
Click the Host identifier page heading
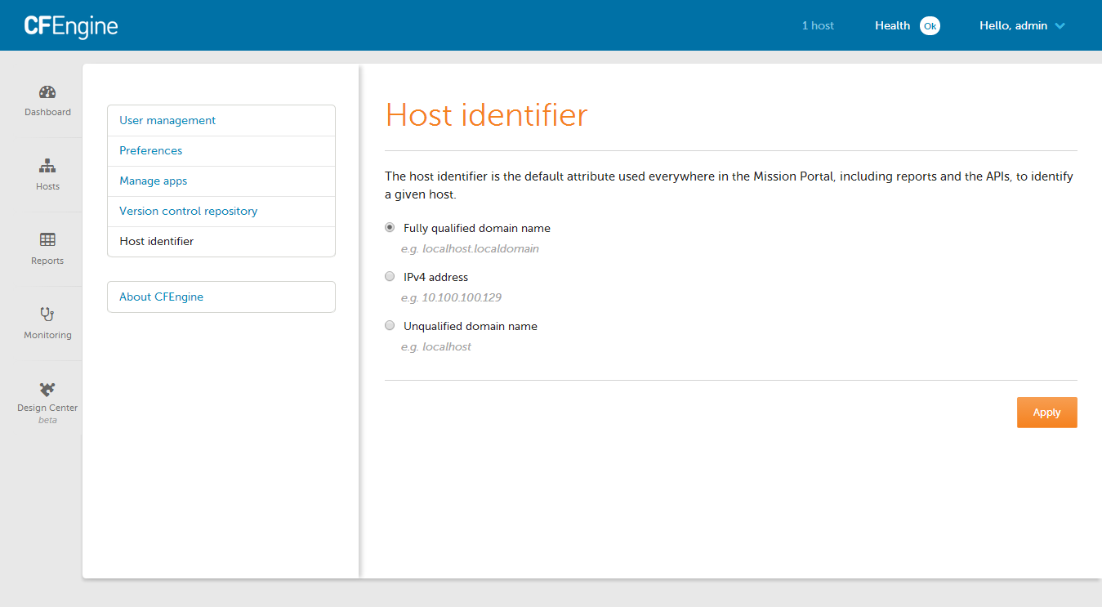pyautogui.click(x=486, y=114)
